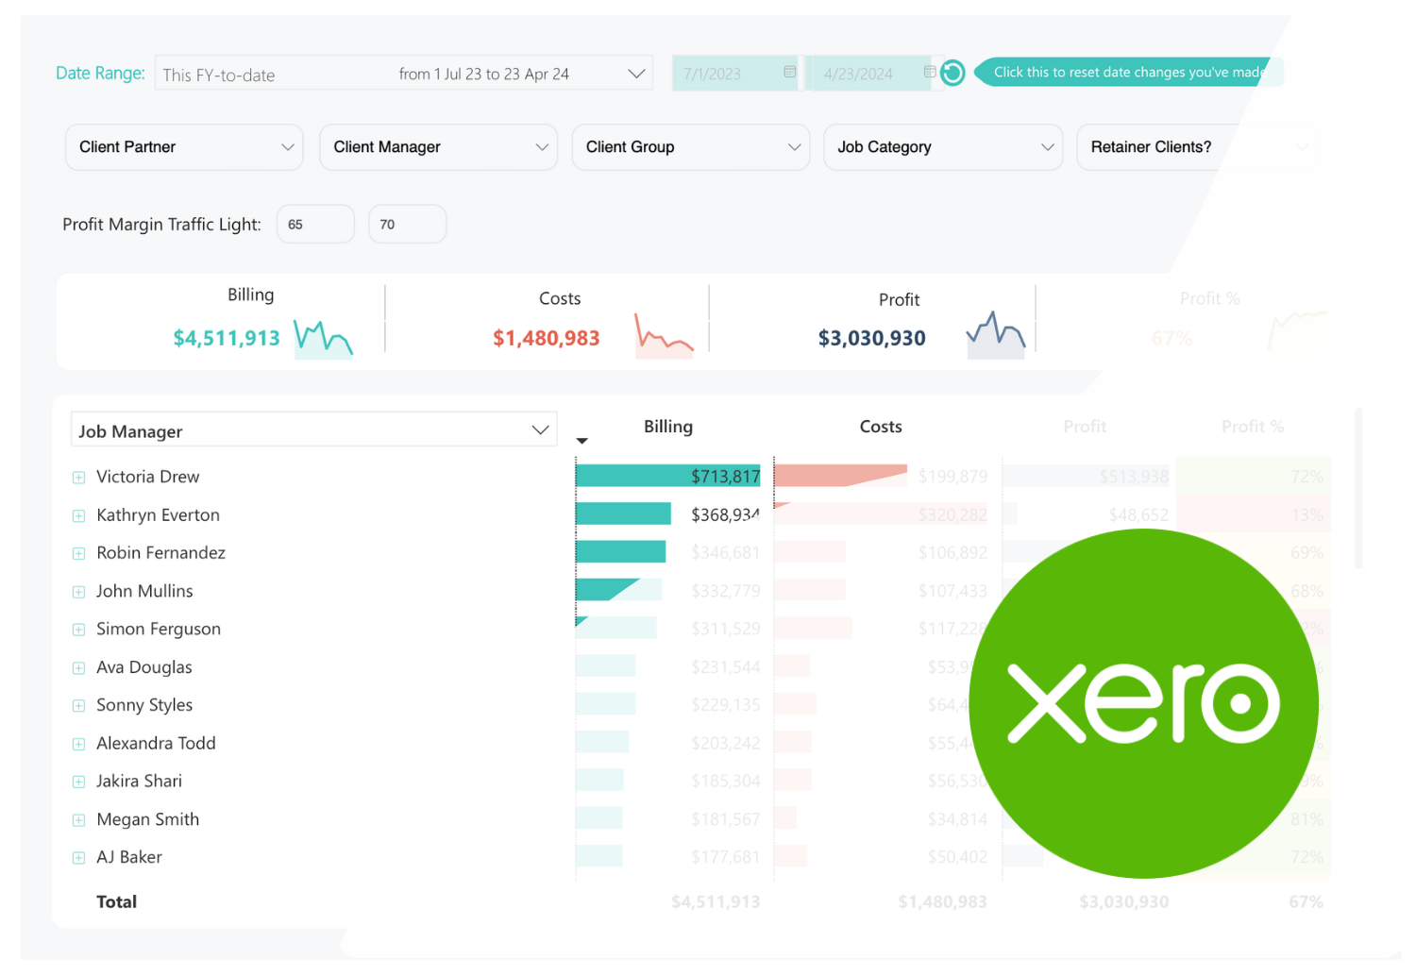Click the traffic light threshold field showing 65
1416x976 pixels.
[314, 225]
